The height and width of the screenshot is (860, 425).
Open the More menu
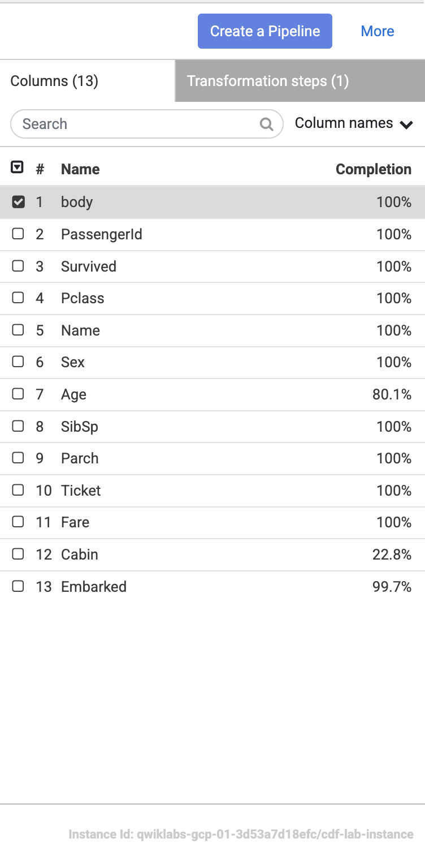[378, 31]
